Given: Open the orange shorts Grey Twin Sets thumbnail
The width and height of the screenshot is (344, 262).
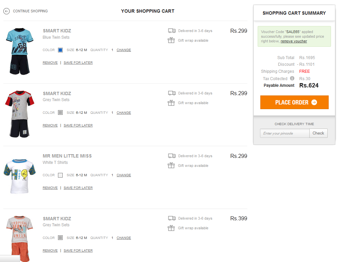Looking at the screenshot, I should pos(20,239).
